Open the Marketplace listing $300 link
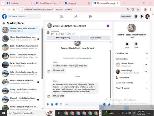154x116 pixels. (63, 34)
